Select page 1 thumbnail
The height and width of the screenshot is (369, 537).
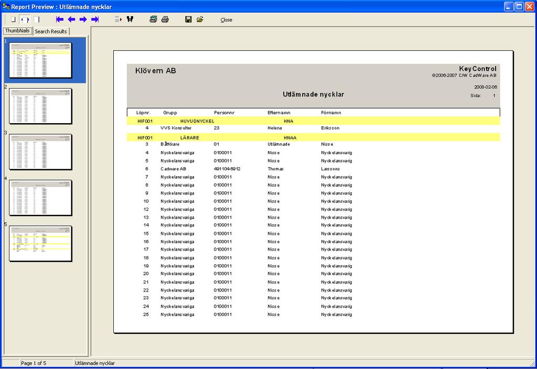tap(40, 60)
